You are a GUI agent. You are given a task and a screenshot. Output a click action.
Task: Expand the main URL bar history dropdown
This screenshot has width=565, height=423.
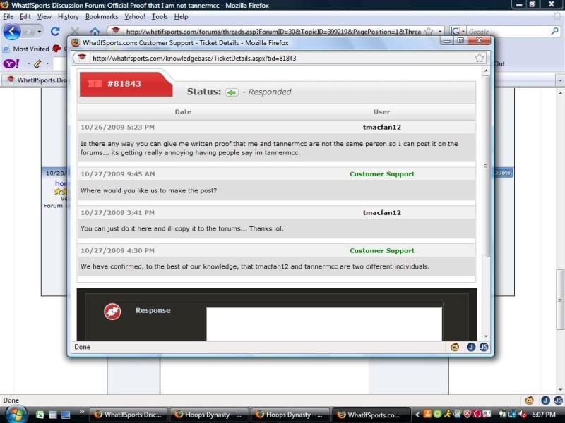coord(441,32)
